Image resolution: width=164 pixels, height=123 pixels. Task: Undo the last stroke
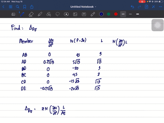(x=132, y=7)
